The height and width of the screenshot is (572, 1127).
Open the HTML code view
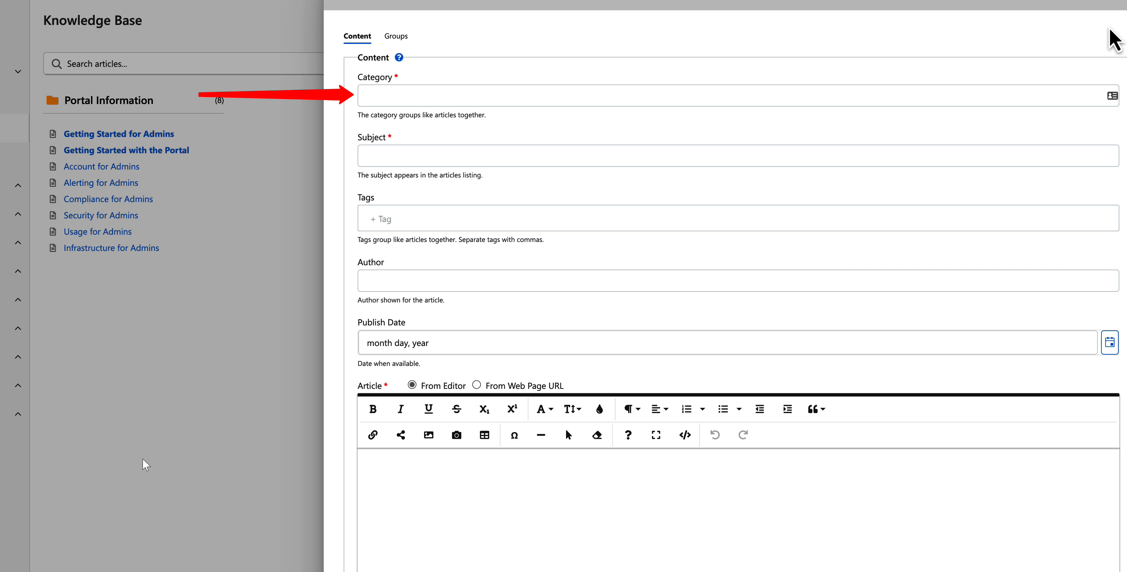685,435
